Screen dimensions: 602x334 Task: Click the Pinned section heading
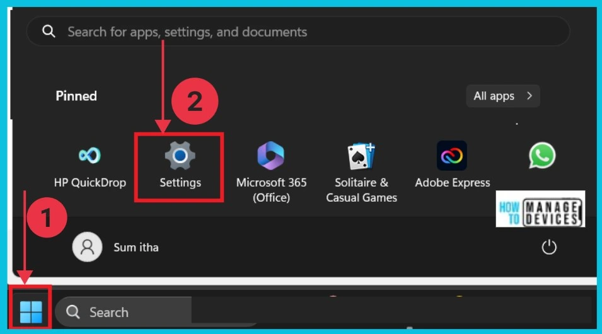76,96
